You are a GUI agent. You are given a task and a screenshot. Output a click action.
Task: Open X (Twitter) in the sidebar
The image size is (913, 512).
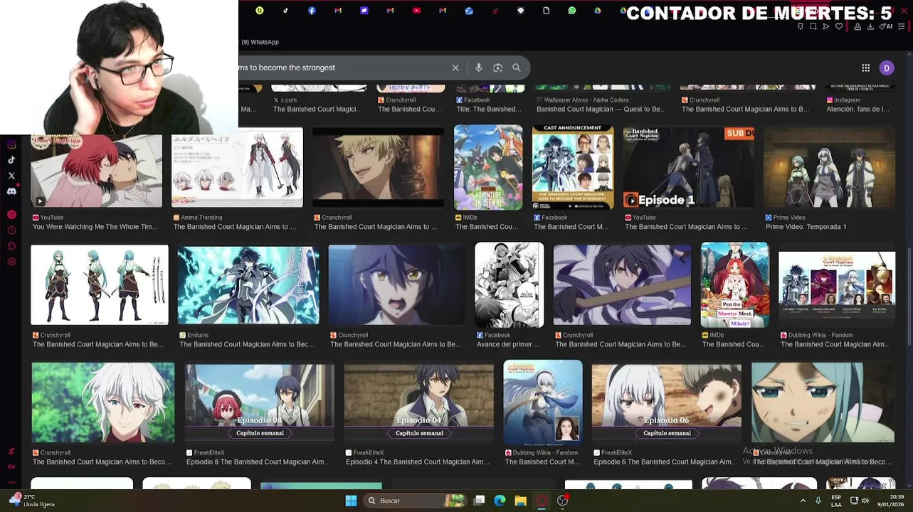pos(11,176)
